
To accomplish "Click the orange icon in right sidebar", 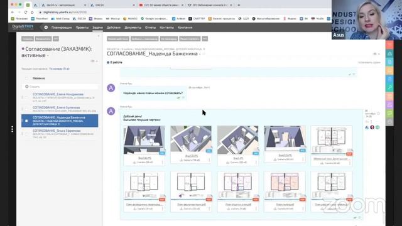I will coord(389,70).
